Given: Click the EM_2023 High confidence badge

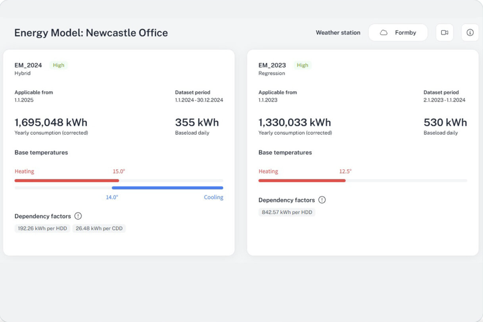Looking at the screenshot, I should pyautogui.click(x=302, y=65).
